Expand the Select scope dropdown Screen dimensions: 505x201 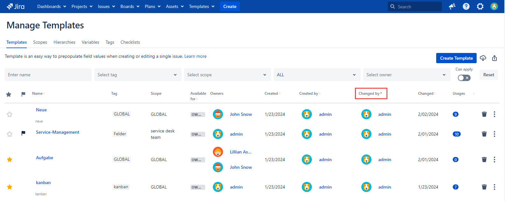[x=227, y=75]
